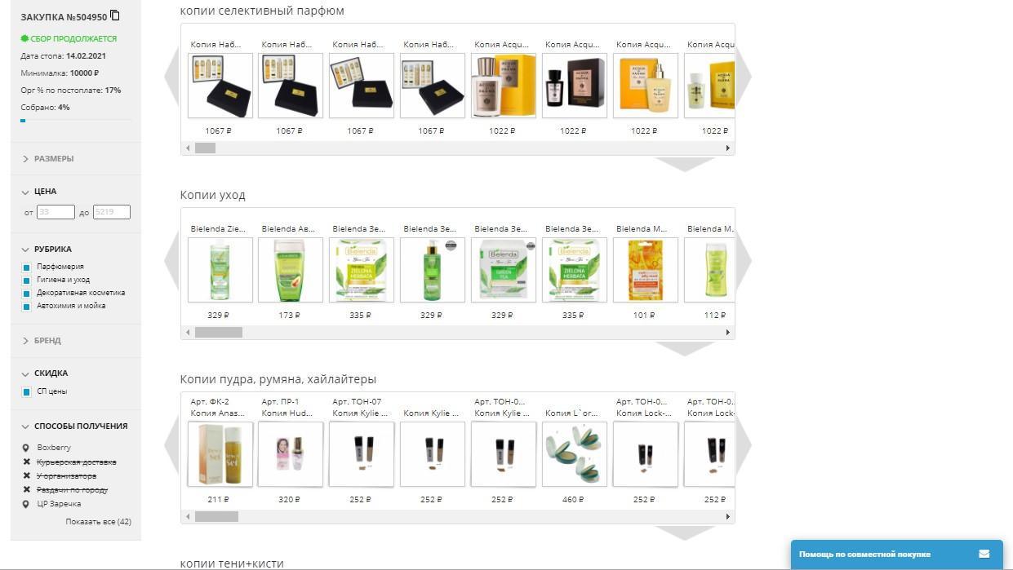Open the Копии уход collection heading
The height and width of the screenshot is (570, 1013).
[212, 196]
